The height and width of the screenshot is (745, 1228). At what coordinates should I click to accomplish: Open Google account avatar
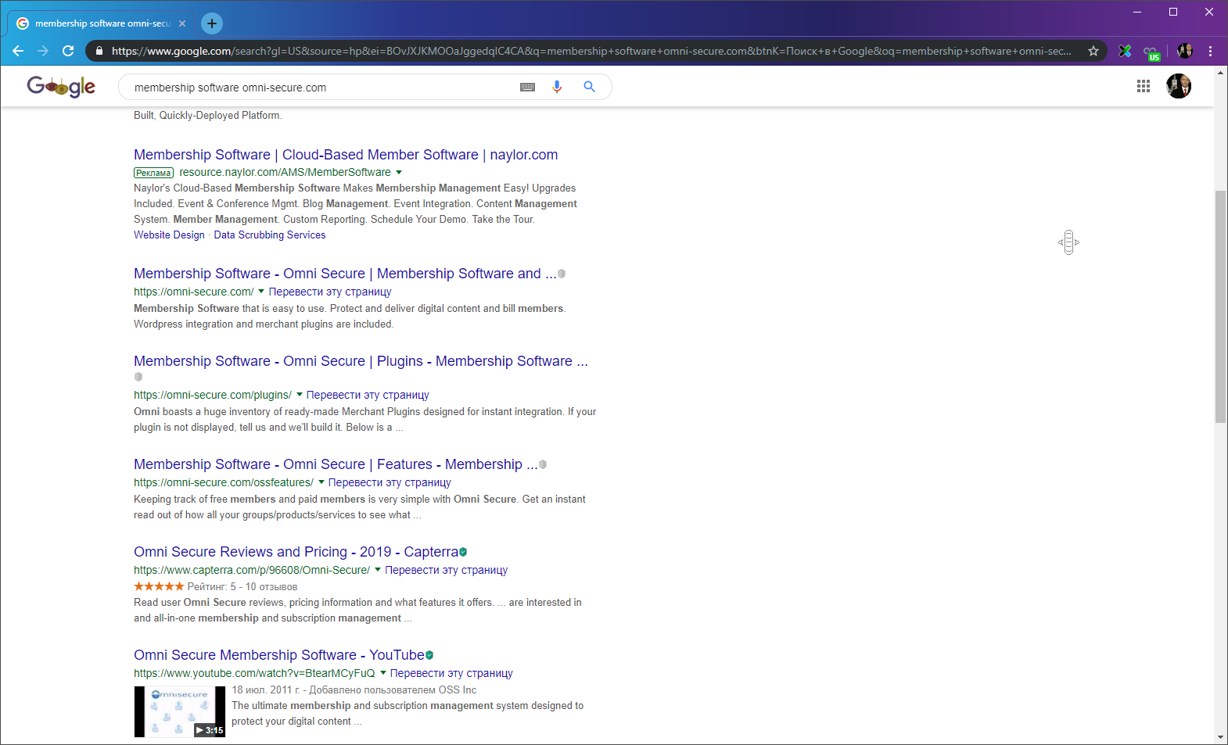click(x=1179, y=86)
